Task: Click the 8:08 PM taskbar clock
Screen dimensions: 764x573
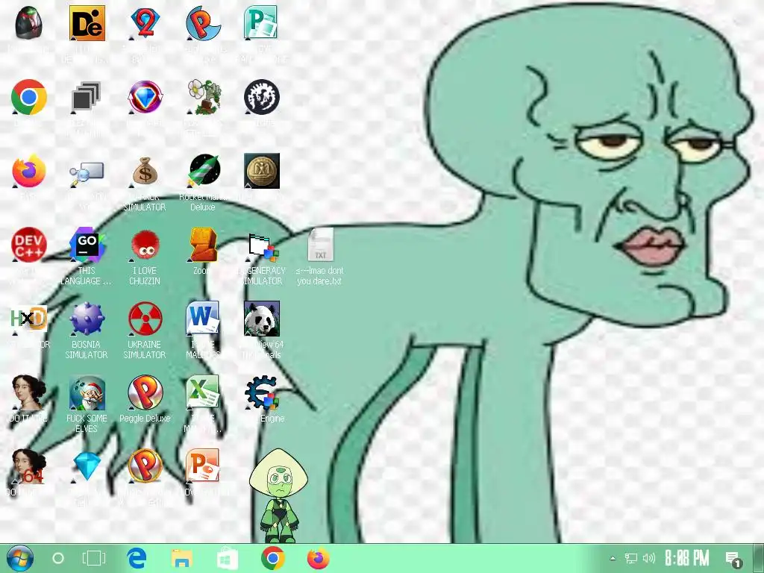Action: tap(687, 558)
